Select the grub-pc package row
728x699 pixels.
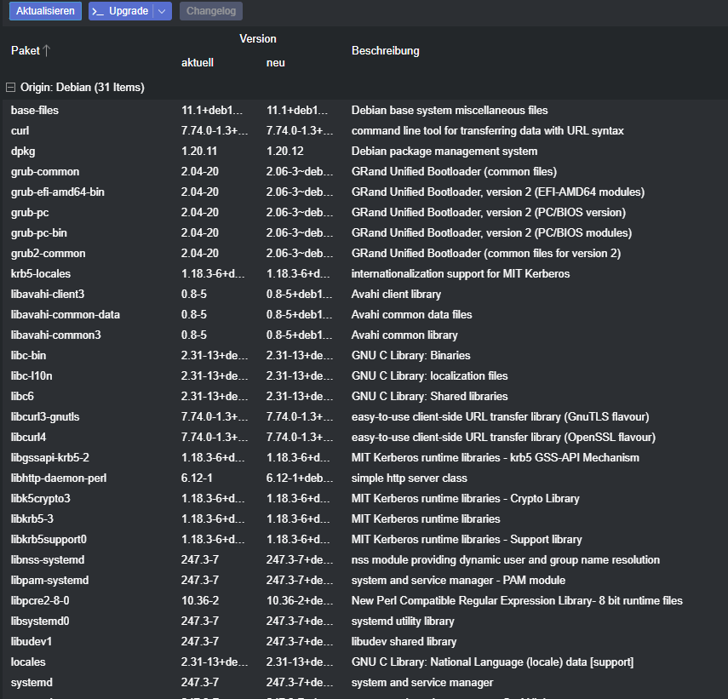click(365, 212)
